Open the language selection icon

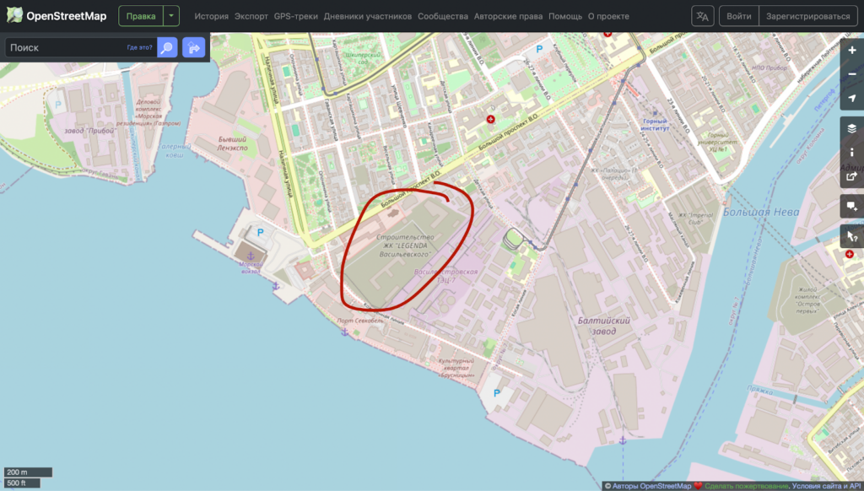(x=703, y=16)
